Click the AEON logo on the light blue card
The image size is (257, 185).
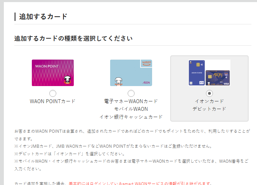point(146,83)
